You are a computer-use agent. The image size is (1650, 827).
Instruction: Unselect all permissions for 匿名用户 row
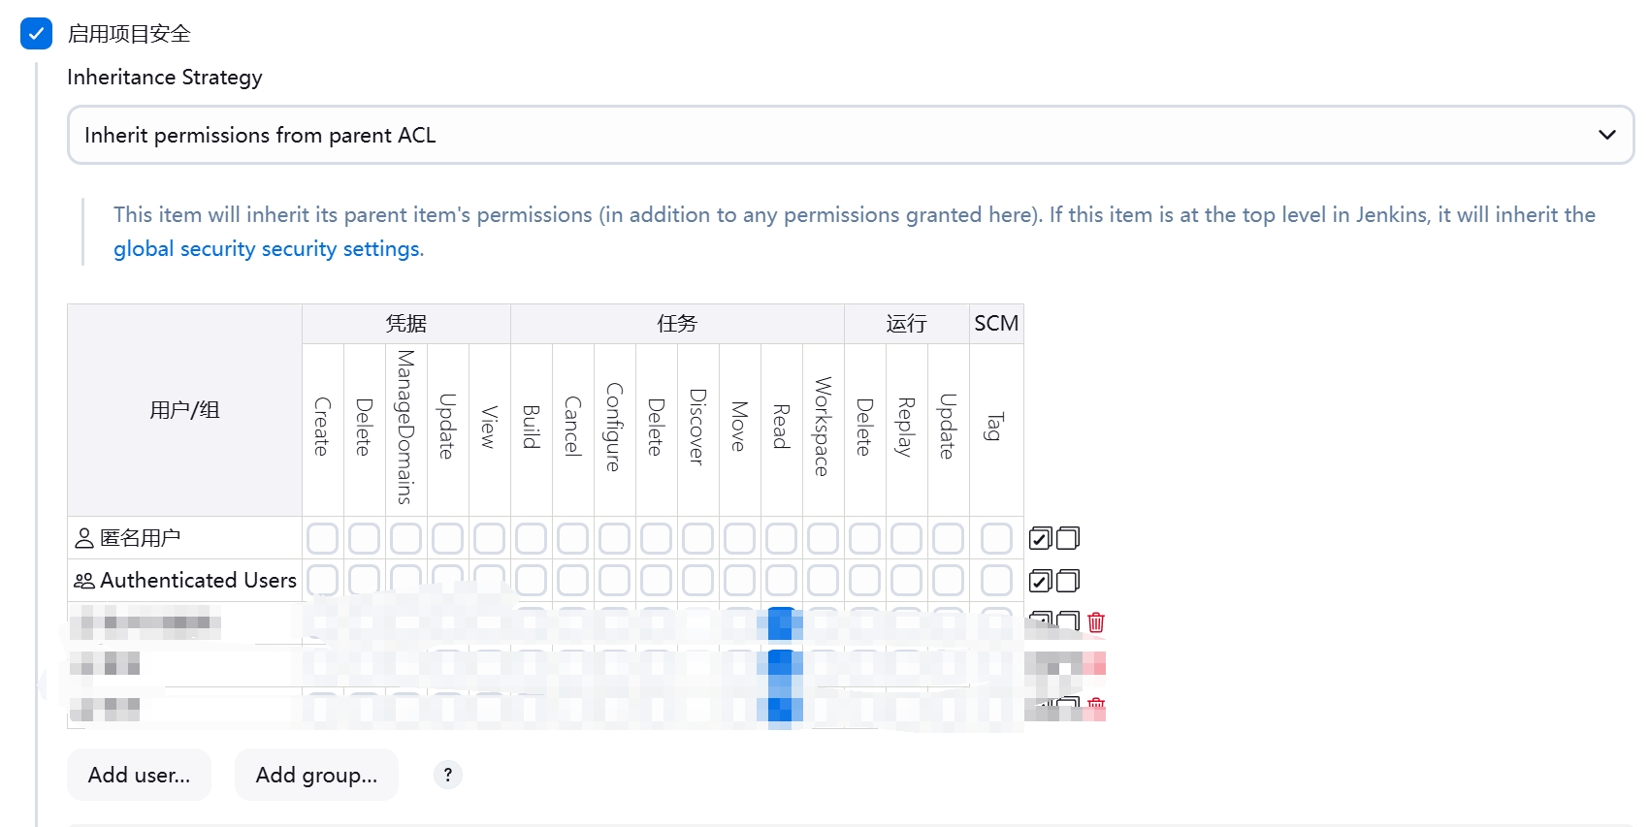(1067, 538)
